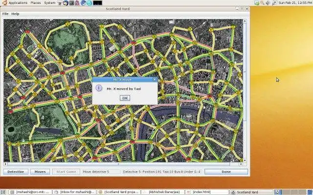
Task: Switch to Scotland Yard taskbar window
Action: [251, 192]
